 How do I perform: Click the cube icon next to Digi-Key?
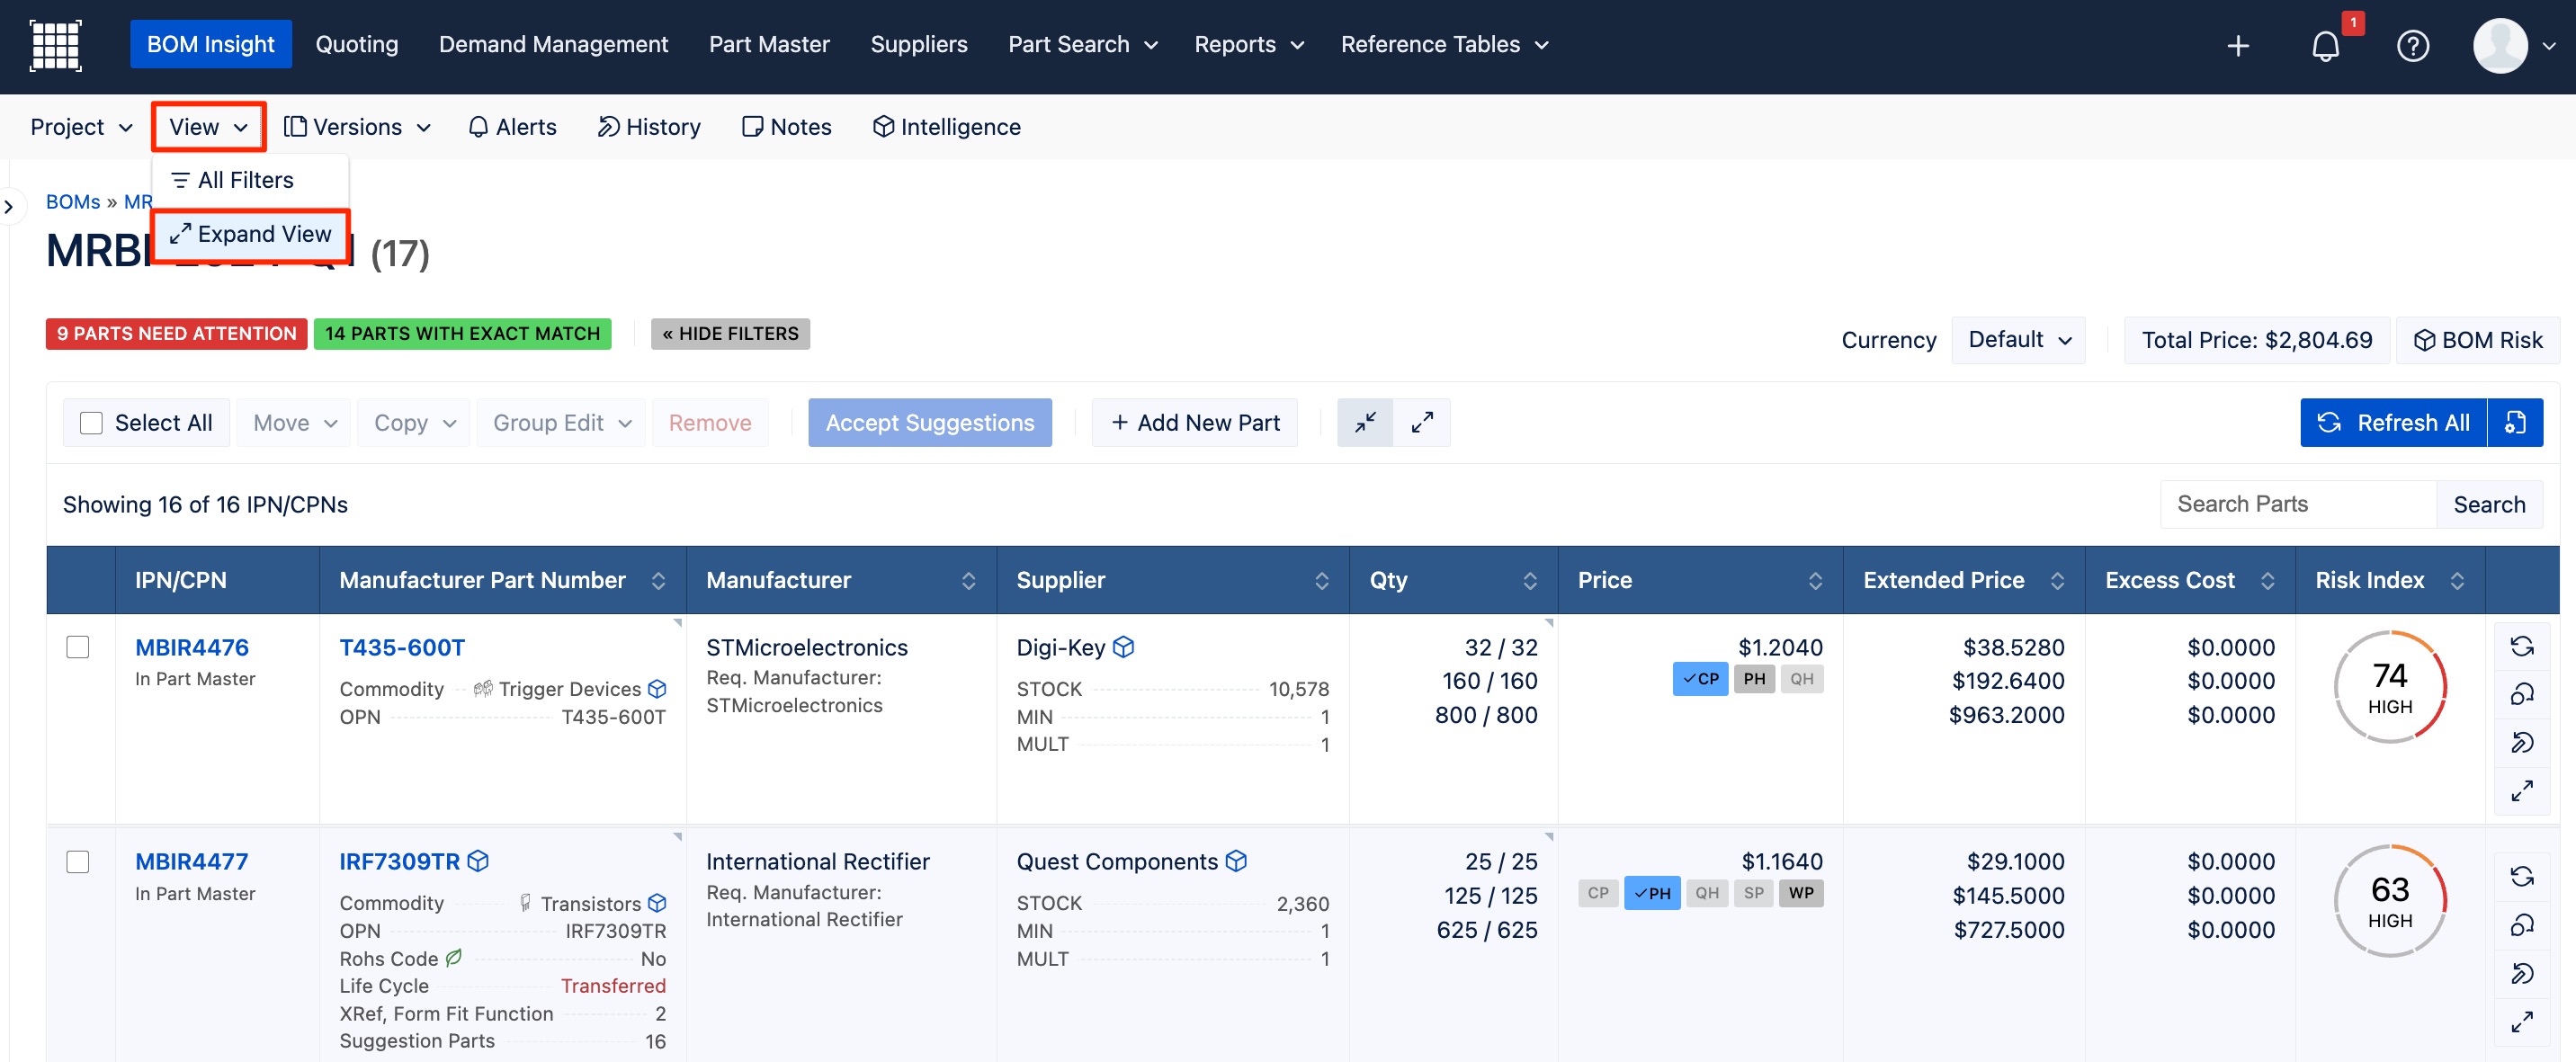tap(1123, 647)
